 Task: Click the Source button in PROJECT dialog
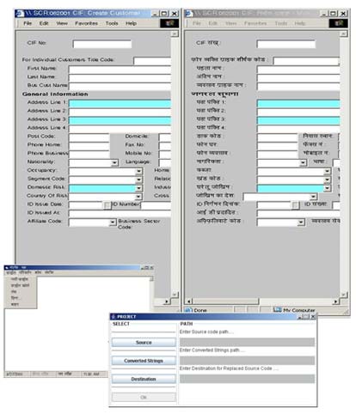[x=144, y=343]
